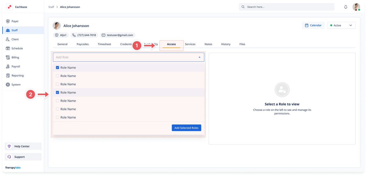This screenshot has width=367, height=176.
Task: Go to Staff via breadcrumb link
Action: 51,7
